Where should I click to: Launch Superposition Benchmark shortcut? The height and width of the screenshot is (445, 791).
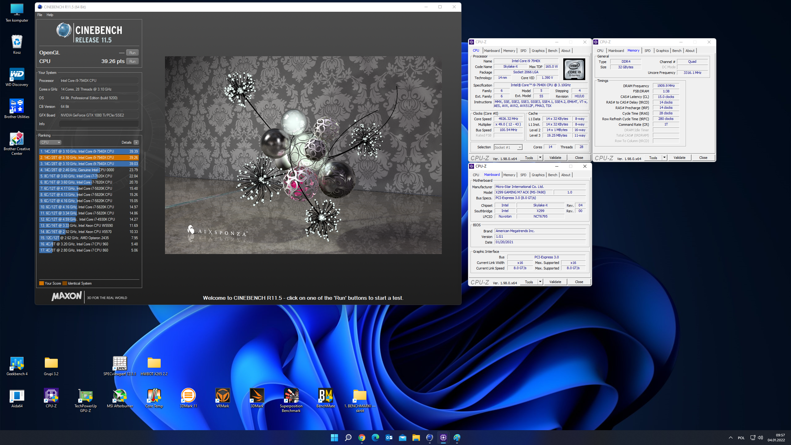291,401
